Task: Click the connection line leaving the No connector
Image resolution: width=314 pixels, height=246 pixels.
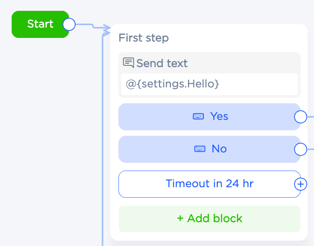Action: [310, 149]
